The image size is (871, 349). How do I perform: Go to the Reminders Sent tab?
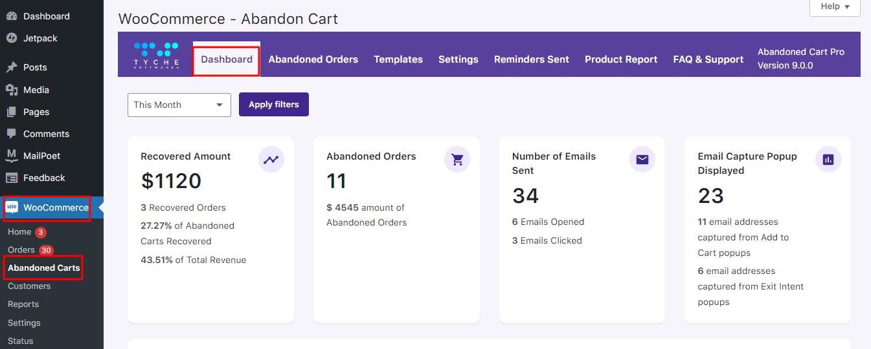532,59
